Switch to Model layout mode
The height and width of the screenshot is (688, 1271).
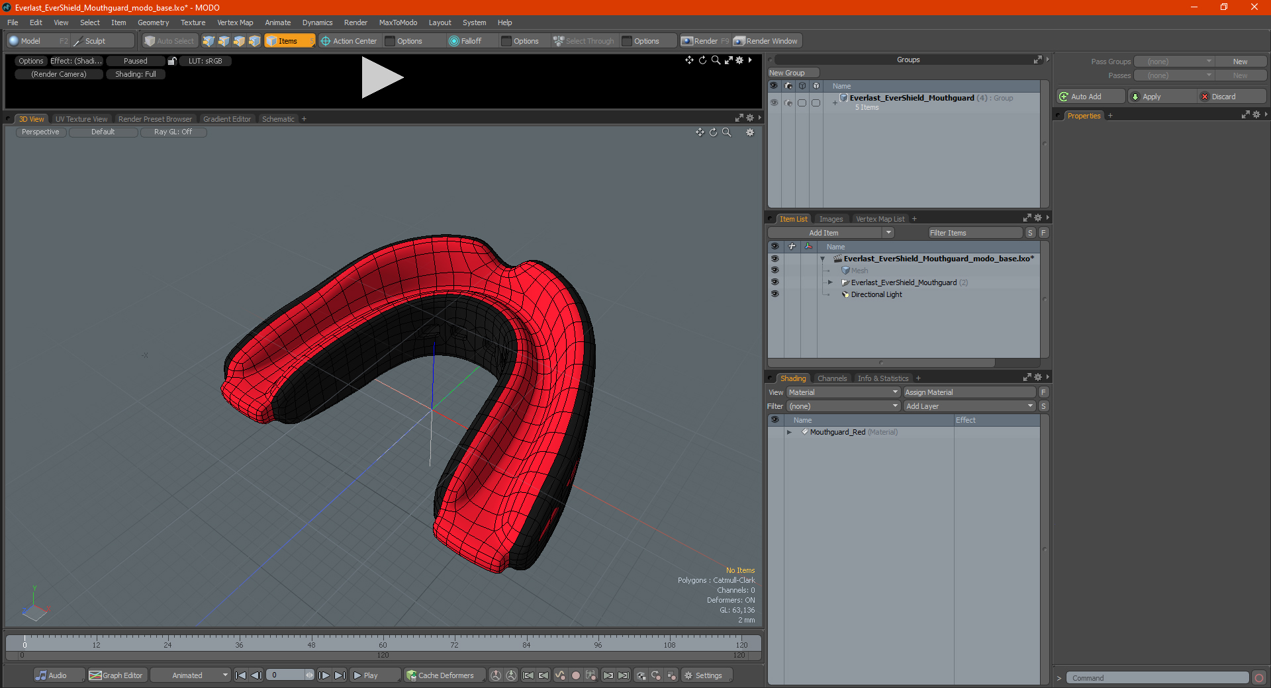[x=38, y=41]
